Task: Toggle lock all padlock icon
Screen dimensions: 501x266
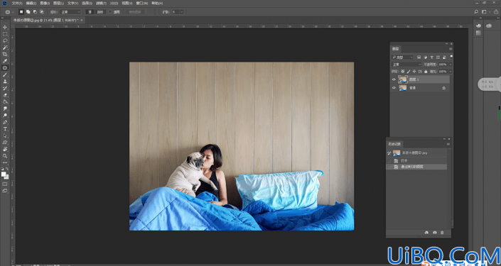Action: click(x=426, y=72)
